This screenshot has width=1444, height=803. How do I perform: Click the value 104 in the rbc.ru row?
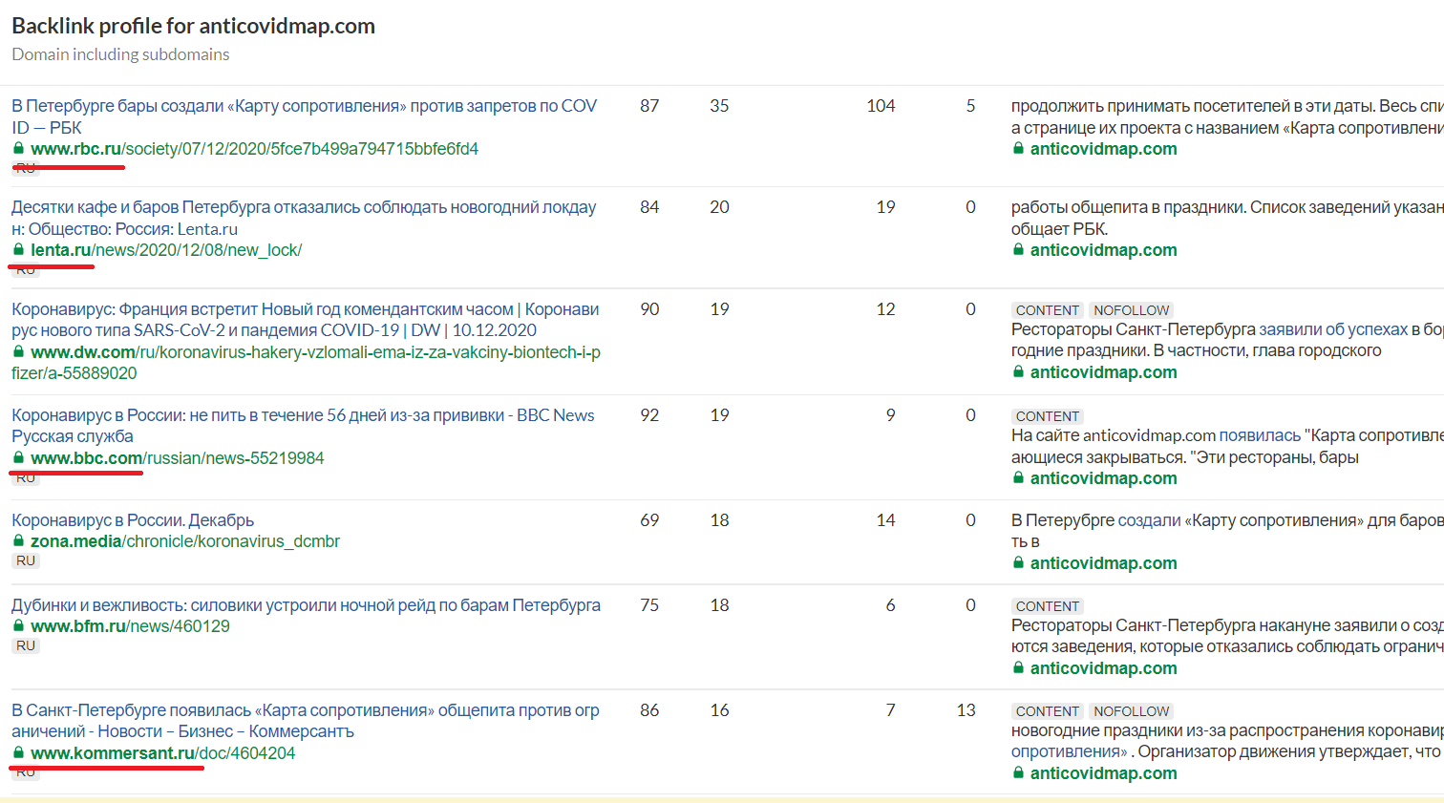881,106
